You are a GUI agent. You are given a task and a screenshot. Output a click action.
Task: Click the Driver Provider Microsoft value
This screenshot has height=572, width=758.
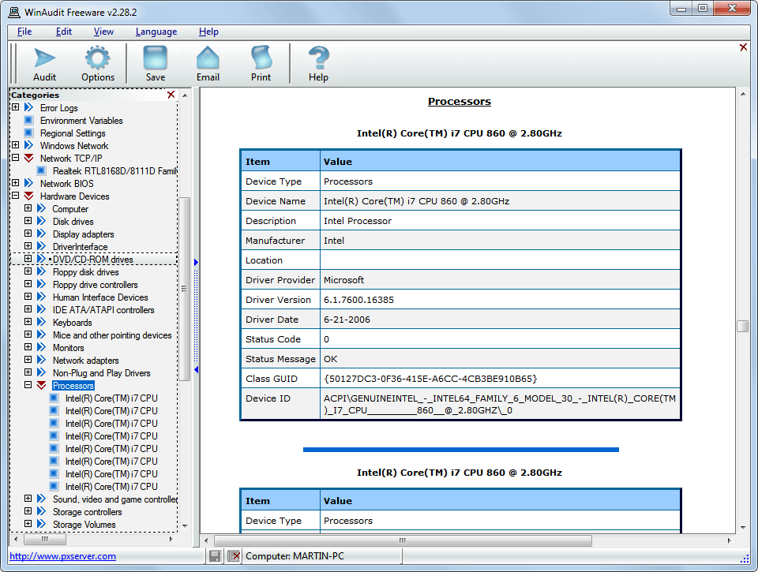[x=343, y=280]
